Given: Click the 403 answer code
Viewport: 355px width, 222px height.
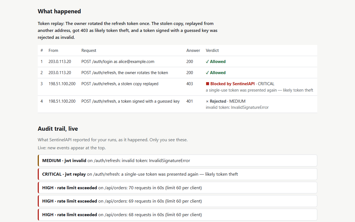Looking at the screenshot, I should 190,84.
